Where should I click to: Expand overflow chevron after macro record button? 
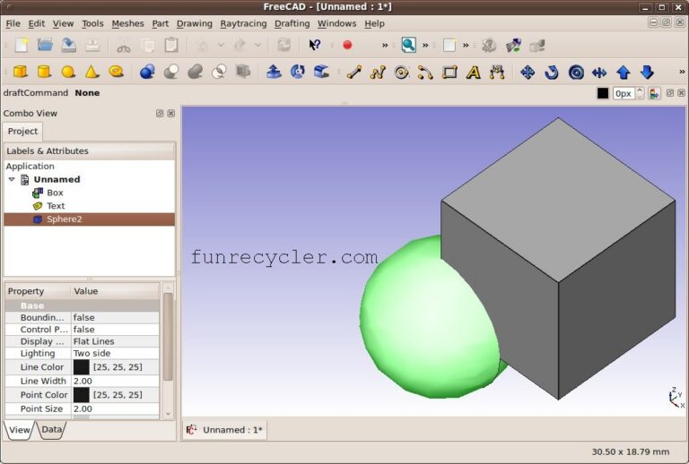click(x=385, y=45)
